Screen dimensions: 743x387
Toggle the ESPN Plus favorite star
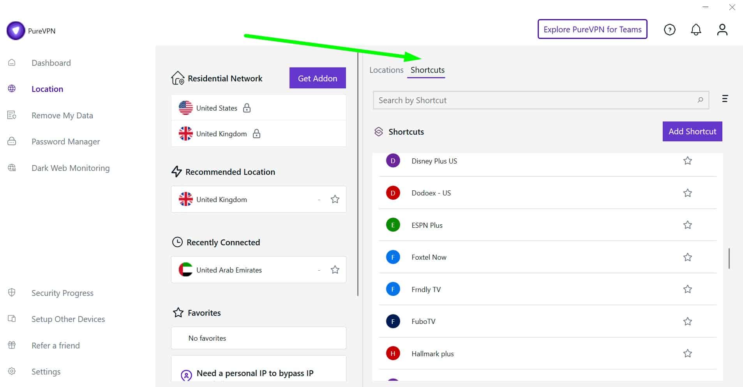688,225
